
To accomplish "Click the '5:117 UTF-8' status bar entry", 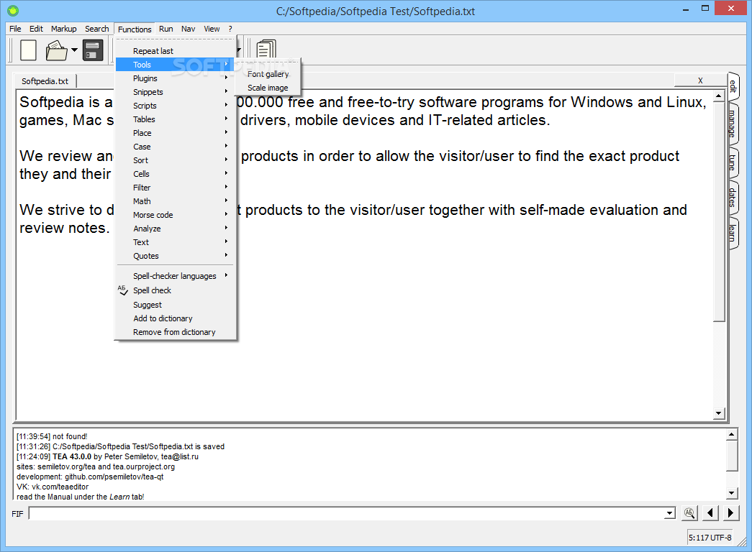I will pos(710,538).
